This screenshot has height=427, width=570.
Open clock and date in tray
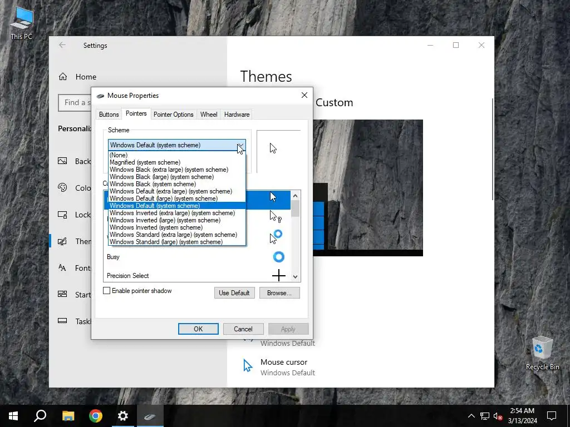522,416
